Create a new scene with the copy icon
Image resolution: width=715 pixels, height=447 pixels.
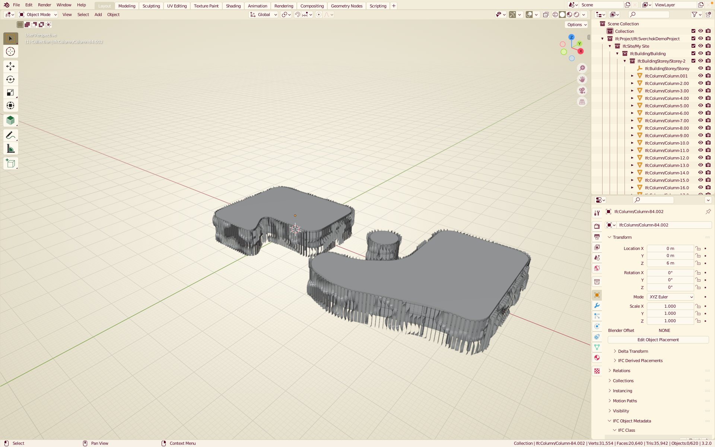[627, 5]
